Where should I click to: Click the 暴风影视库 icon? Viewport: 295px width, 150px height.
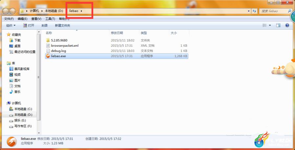11,69
